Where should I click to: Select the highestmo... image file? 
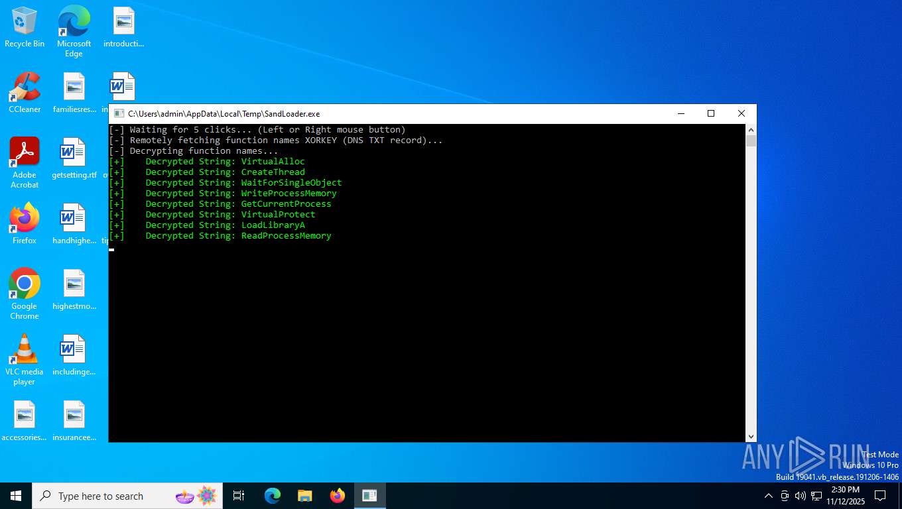click(74, 290)
